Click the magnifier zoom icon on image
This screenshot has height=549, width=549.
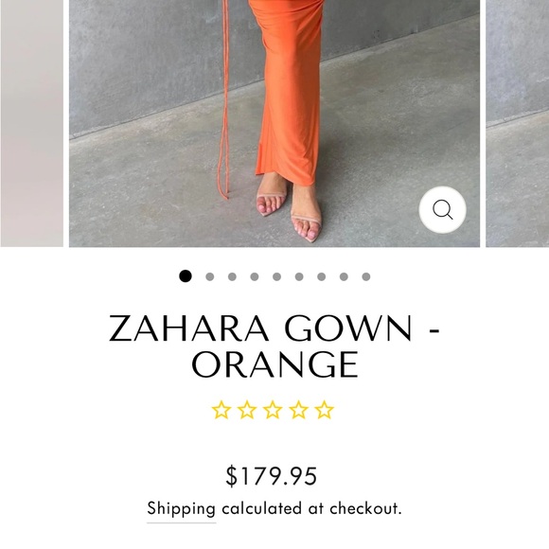[443, 210]
